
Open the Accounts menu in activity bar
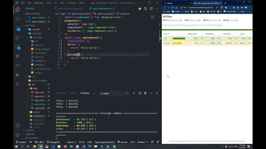pos(17,125)
